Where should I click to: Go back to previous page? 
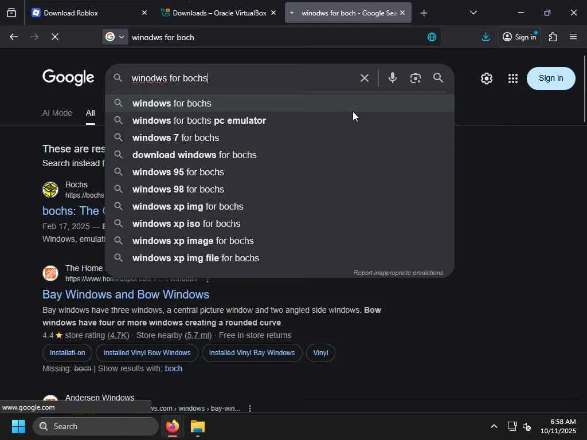[14, 37]
